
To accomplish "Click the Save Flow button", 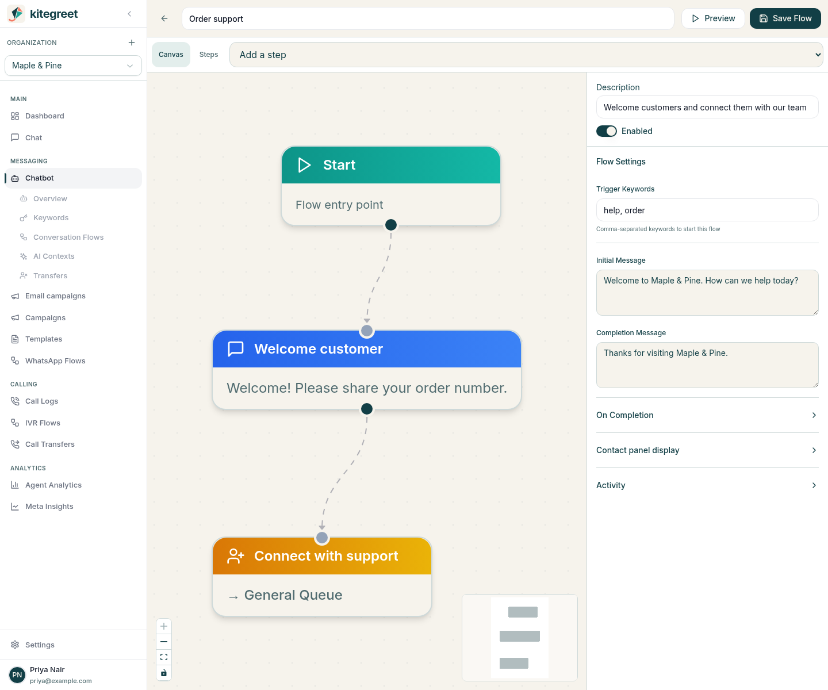I will 785,18.
